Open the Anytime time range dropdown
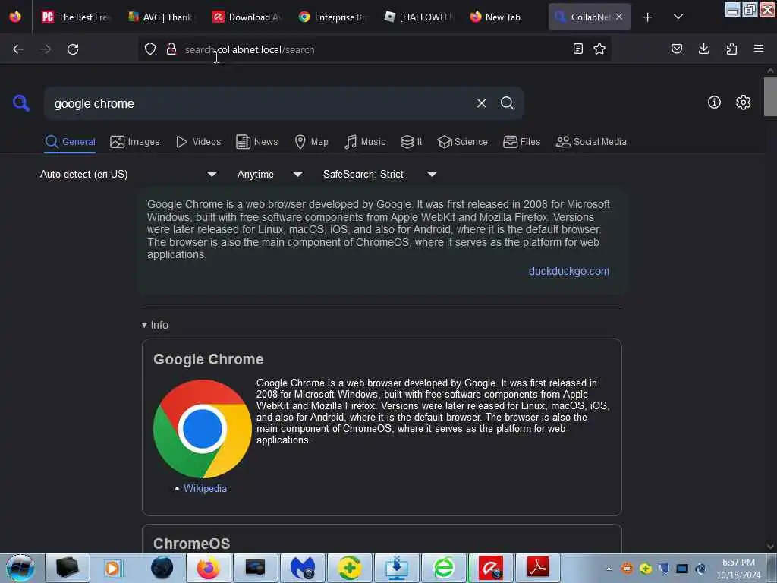The image size is (777, 583). [x=269, y=174]
